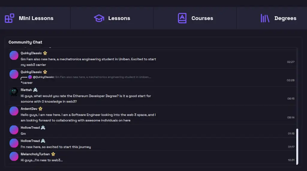Click username QuirkyClassic on 02:27 message
This screenshot has width=307, height=171.
tap(31, 53)
